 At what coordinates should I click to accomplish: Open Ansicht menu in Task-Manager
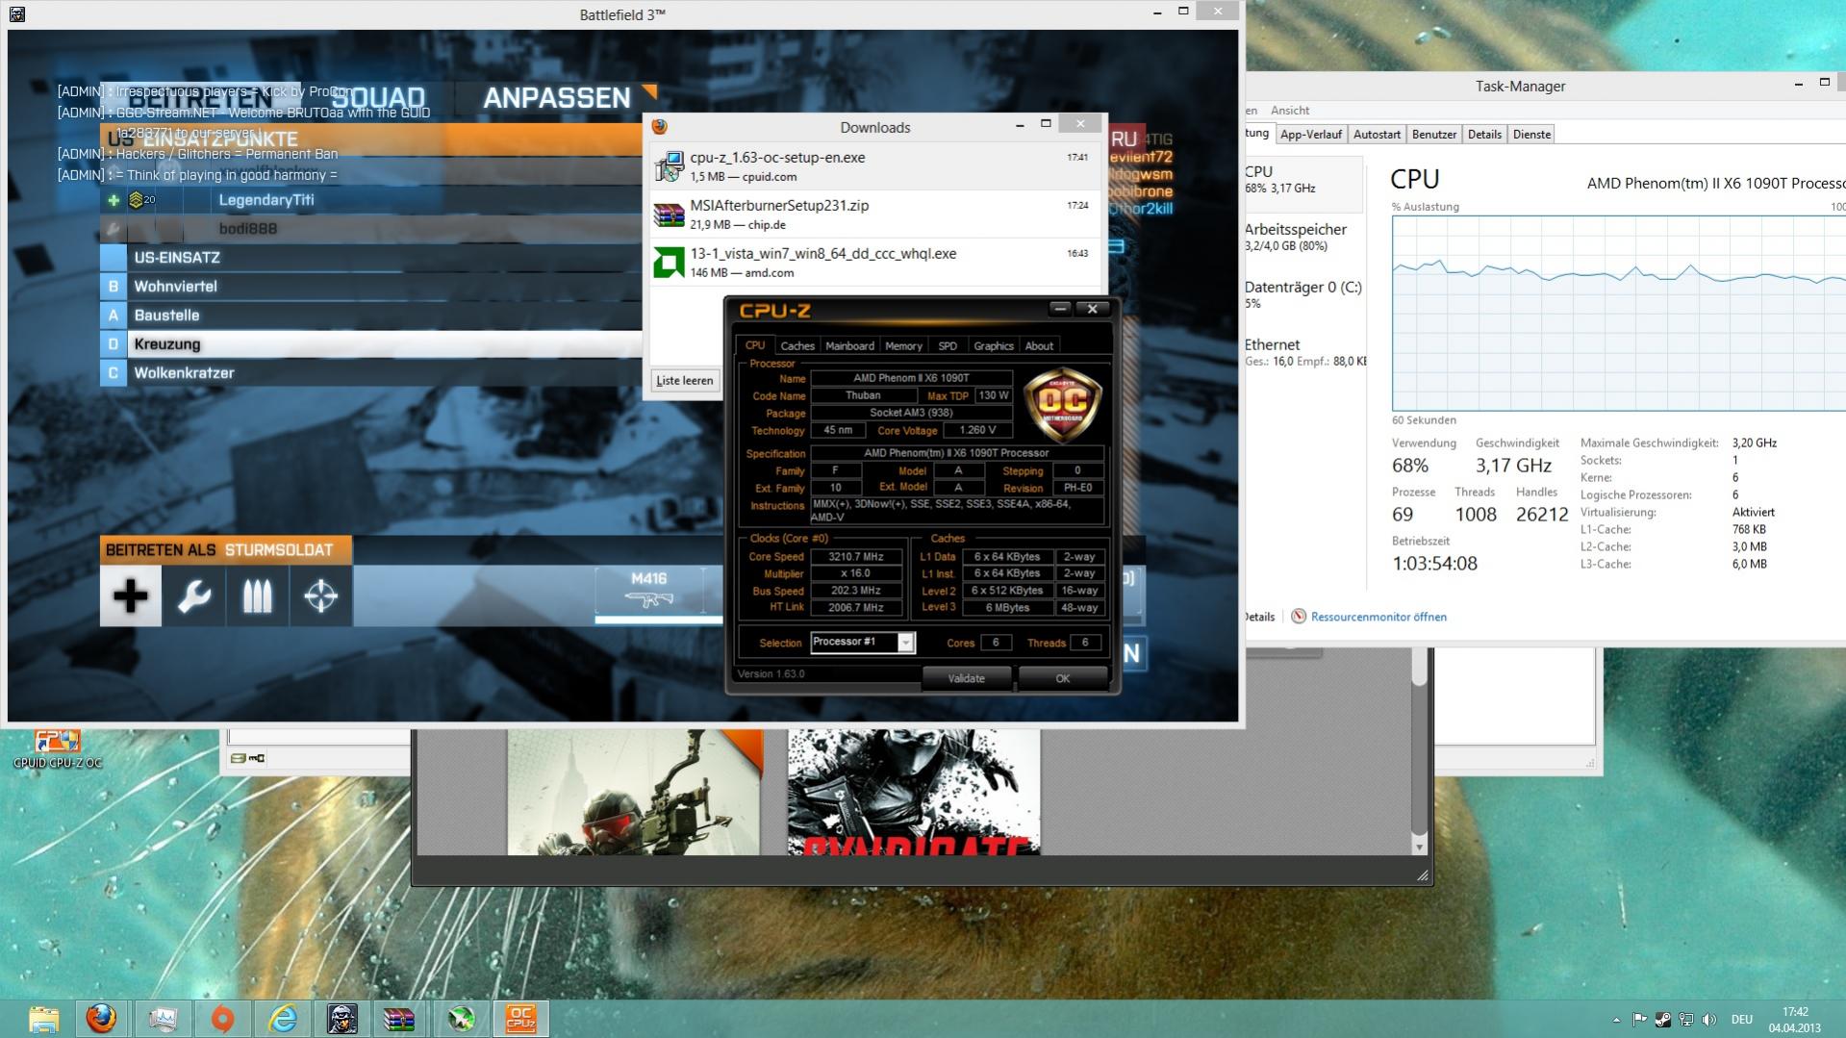pyautogui.click(x=1289, y=111)
